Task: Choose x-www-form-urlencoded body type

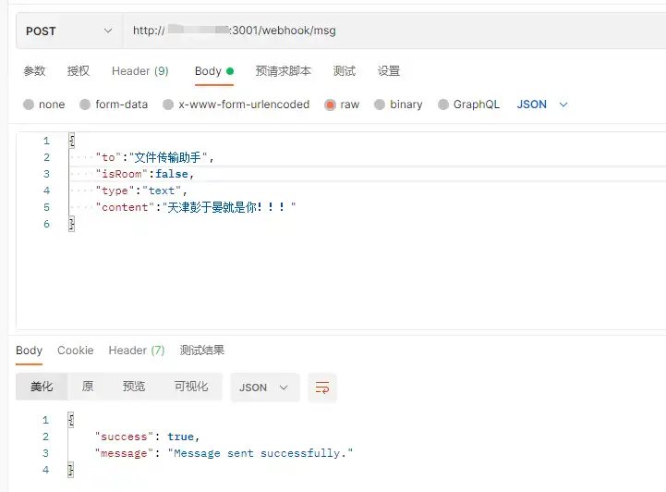Action: (168, 105)
